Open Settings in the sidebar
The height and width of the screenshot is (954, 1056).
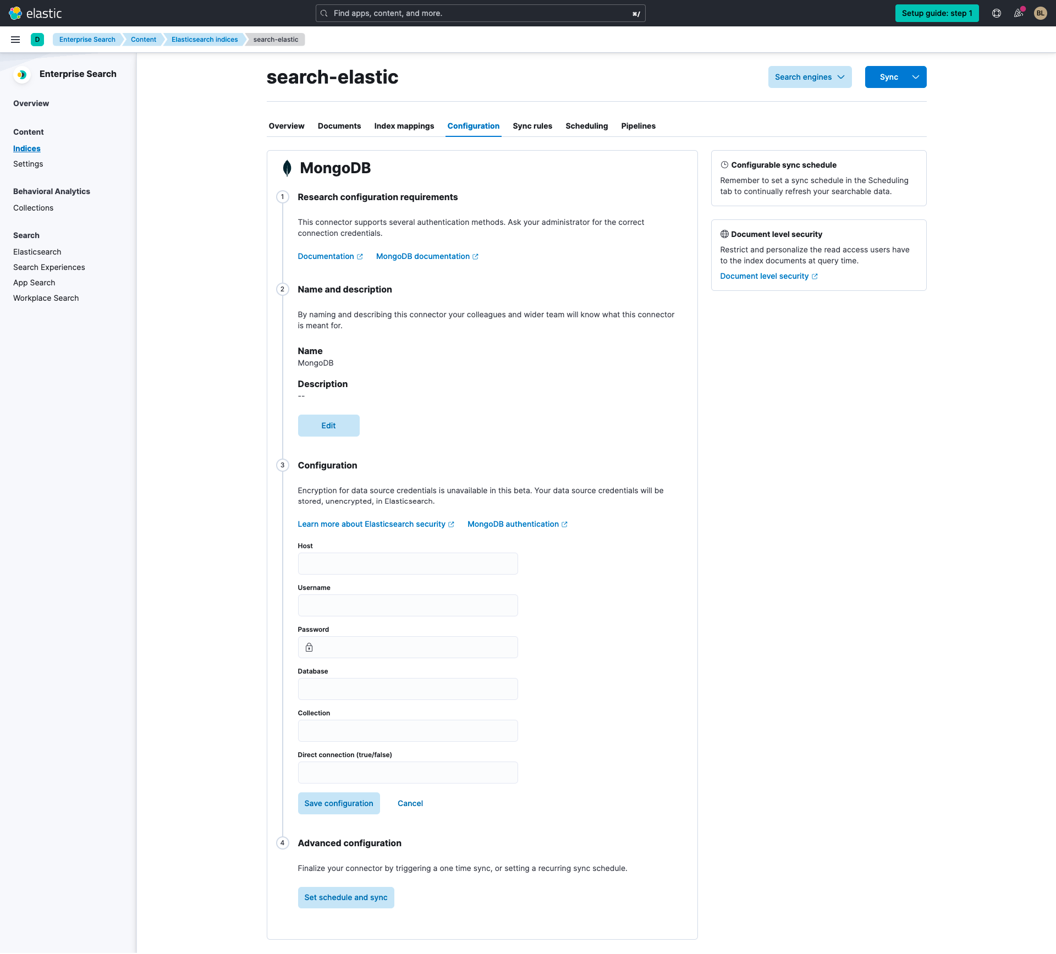(28, 164)
